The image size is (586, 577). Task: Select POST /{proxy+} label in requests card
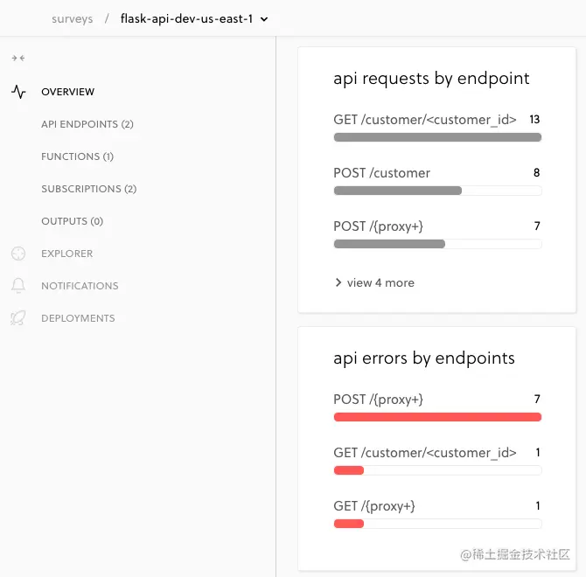(x=378, y=226)
